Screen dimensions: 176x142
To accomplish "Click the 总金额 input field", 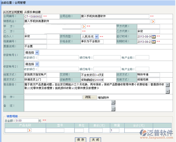I will [27, 120].
